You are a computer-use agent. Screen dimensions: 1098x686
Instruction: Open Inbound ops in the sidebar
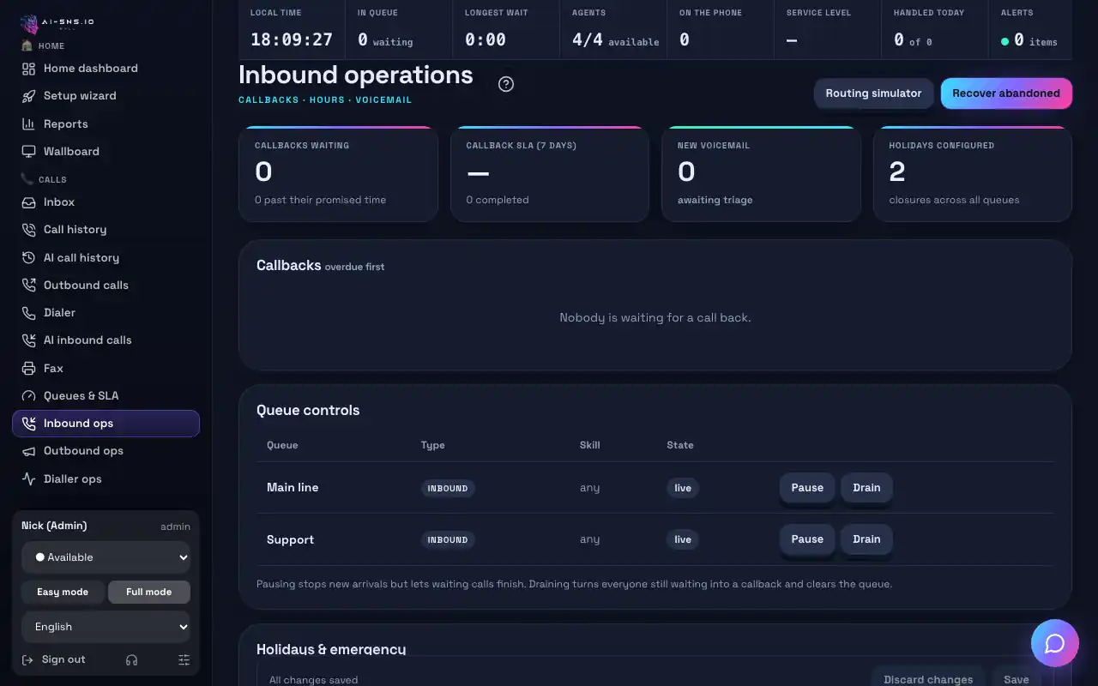click(106, 424)
